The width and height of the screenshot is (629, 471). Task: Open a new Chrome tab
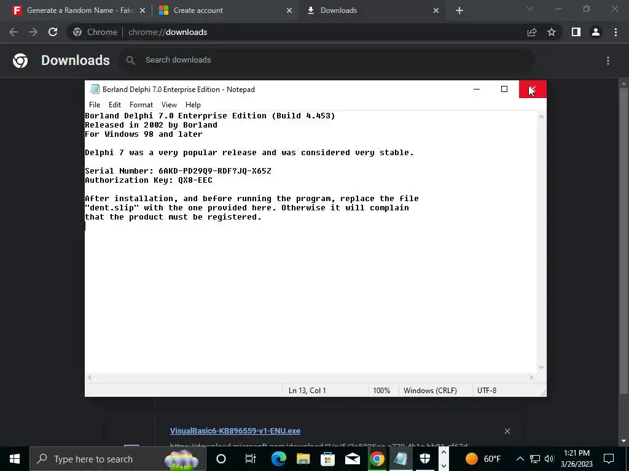459,10
